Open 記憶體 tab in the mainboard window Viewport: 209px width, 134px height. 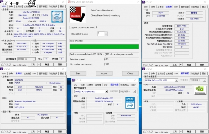(27, 73)
